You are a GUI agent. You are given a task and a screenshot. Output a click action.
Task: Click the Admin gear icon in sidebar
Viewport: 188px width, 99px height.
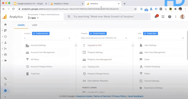pos(5,91)
